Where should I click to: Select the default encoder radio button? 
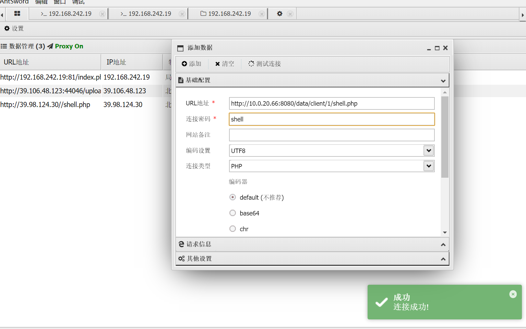[x=232, y=197]
